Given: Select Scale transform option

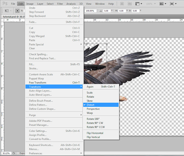Looking at the screenshot, I should pos(101,93).
